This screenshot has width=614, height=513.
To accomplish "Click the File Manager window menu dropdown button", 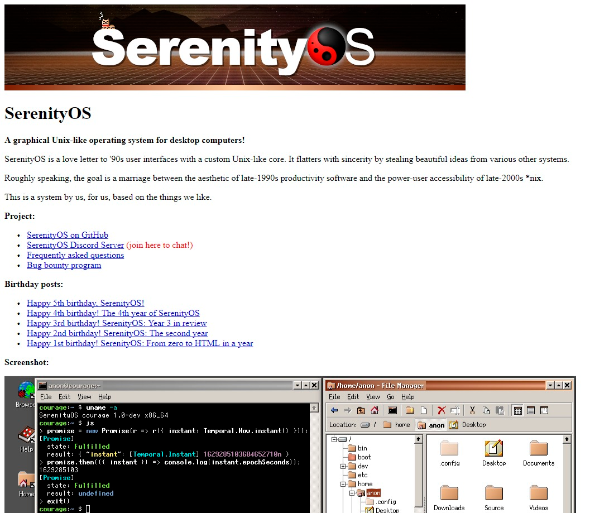I will [550, 385].
